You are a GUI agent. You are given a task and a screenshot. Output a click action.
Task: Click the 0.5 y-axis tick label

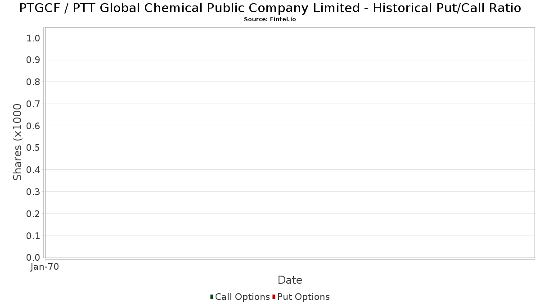(34, 148)
